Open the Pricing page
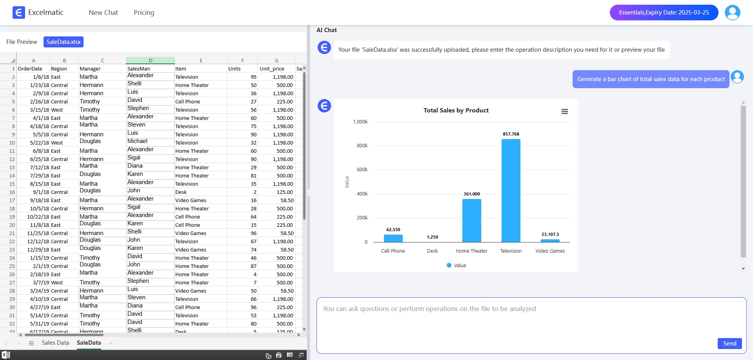 (x=144, y=13)
